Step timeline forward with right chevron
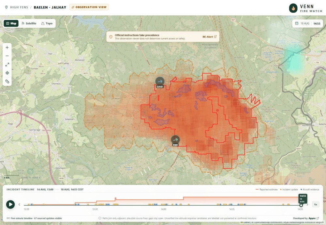Screen dimensions: 326x225 [x=307, y=204]
